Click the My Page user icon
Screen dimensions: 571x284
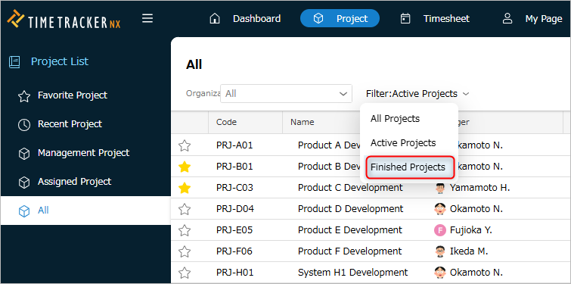[x=507, y=19]
